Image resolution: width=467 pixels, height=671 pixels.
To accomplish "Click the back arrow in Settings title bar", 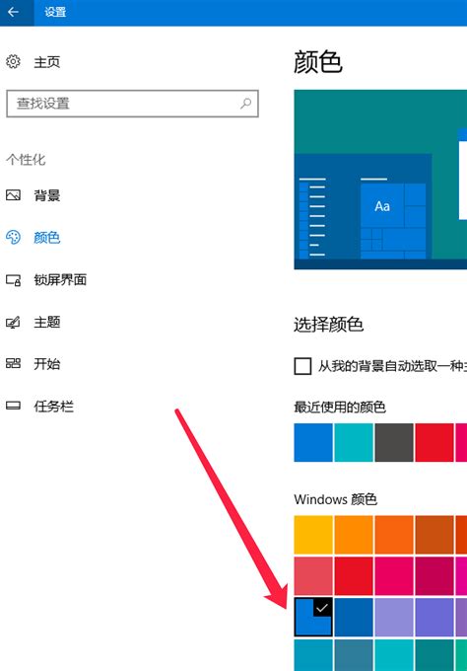I will pos(13,12).
